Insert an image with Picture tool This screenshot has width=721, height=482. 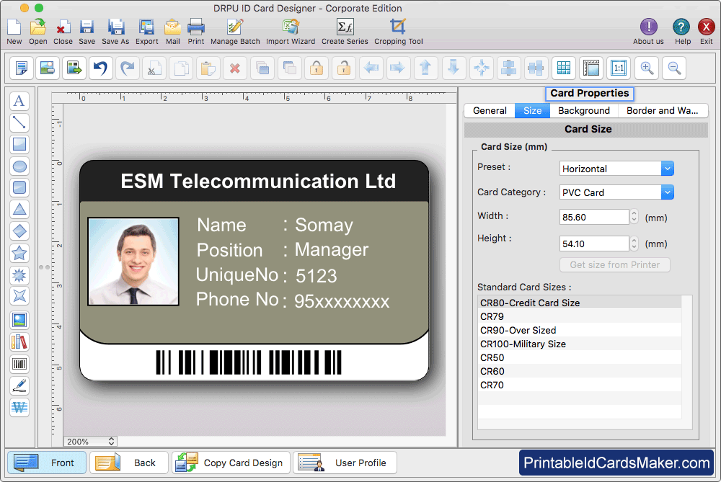[x=19, y=321]
